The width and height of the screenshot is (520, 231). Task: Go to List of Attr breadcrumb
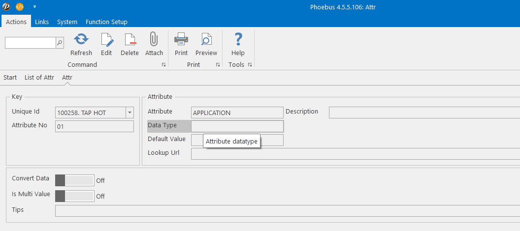tap(39, 78)
